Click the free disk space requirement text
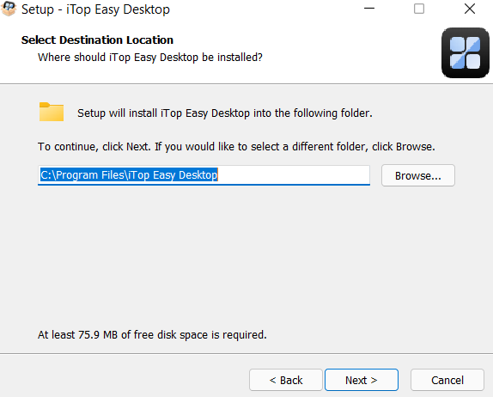This screenshot has width=493, height=397. 152,335
